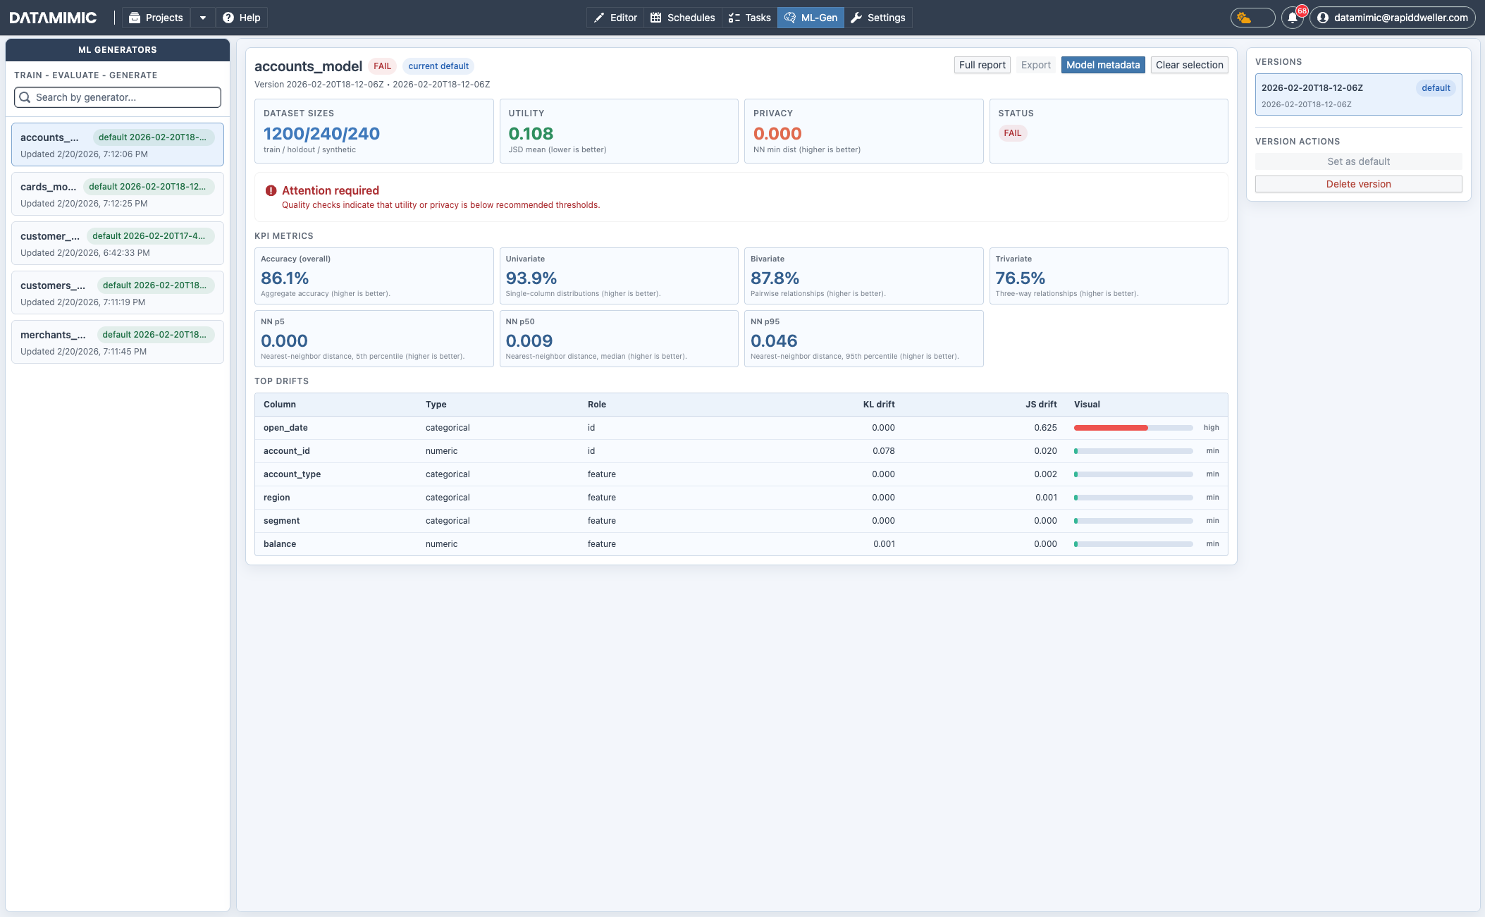The height and width of the screenshot is (917, 1485).
Task: Click the Set as default button
Action: click(1357, 161)
